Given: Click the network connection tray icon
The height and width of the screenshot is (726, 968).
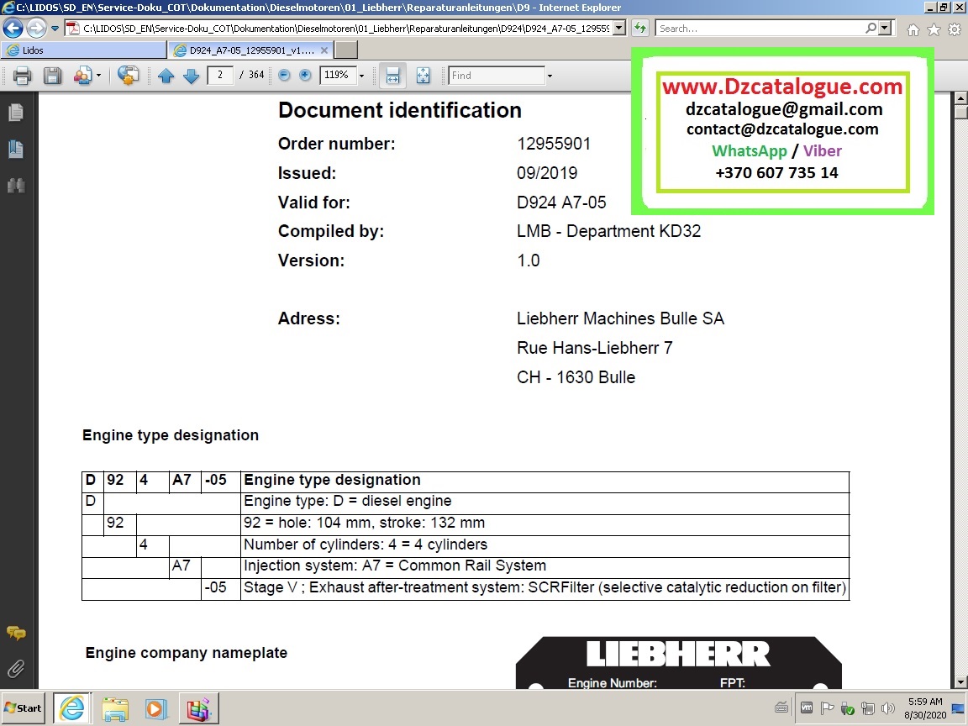Looking at the screenshot, I should (x=868, y=708).
